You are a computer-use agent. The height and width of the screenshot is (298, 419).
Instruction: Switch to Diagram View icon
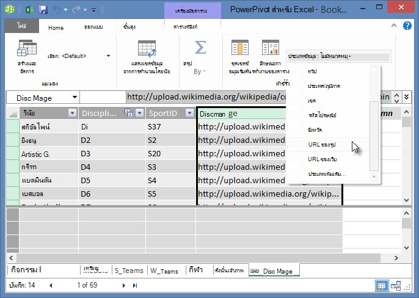[396, 286]
